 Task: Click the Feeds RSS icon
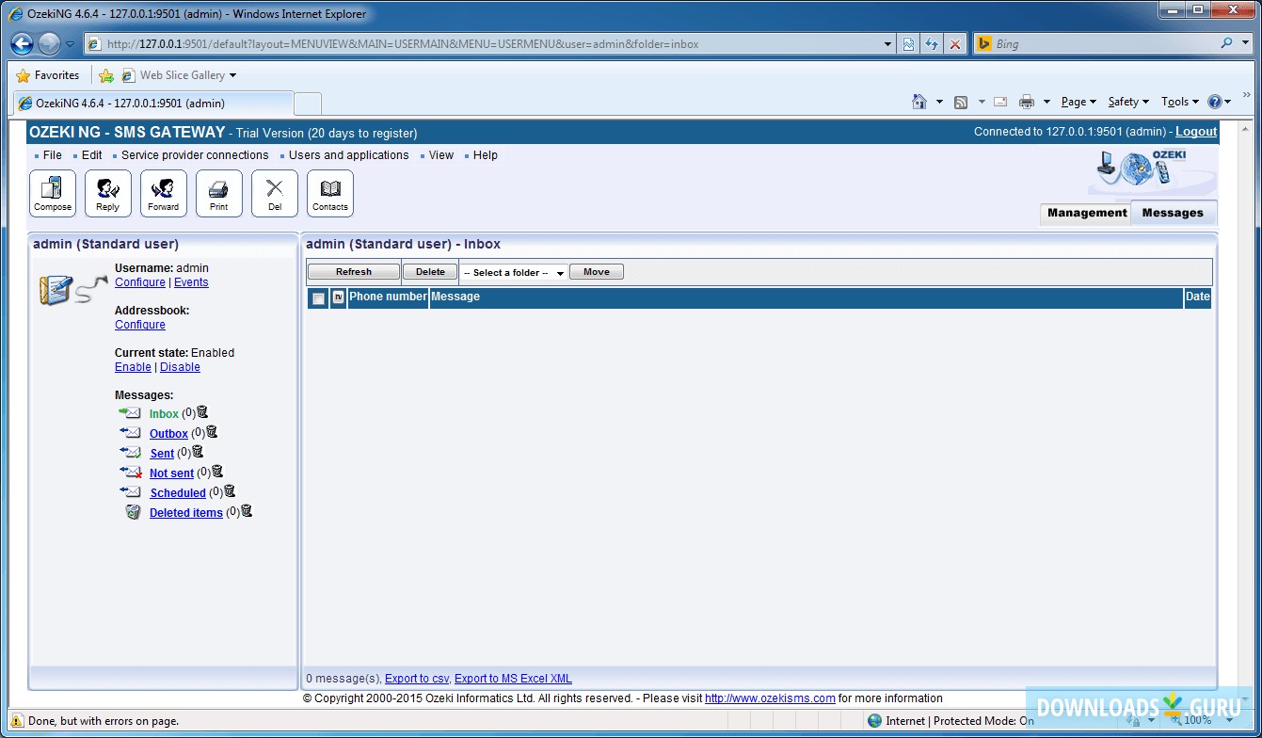[961, 102]
